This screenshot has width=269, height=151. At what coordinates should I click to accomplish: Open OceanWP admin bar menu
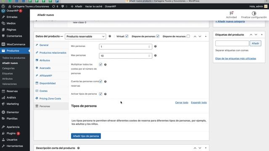(110, 6)
